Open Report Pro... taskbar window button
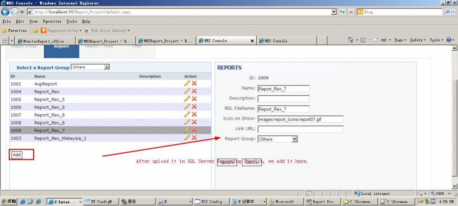 pyautogui.click(x=323, y=202)
